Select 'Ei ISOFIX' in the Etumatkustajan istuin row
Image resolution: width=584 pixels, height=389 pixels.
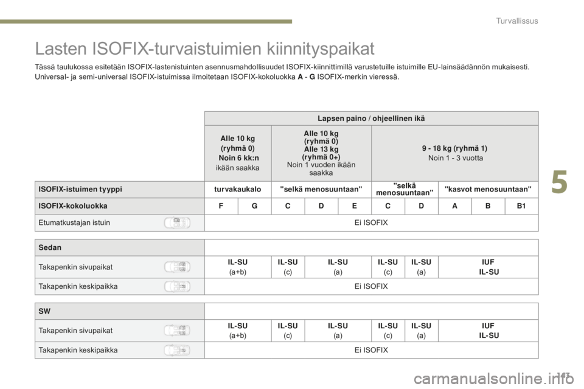point(371,222)
